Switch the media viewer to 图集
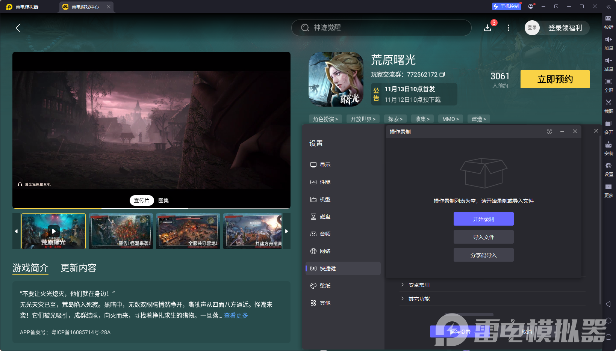Viewport: 616px width, 351px height. pyautogui.click(x=163, y=200)
